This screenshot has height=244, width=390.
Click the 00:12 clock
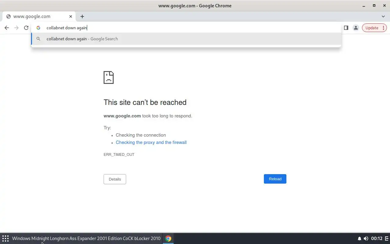tap(377, 239)
